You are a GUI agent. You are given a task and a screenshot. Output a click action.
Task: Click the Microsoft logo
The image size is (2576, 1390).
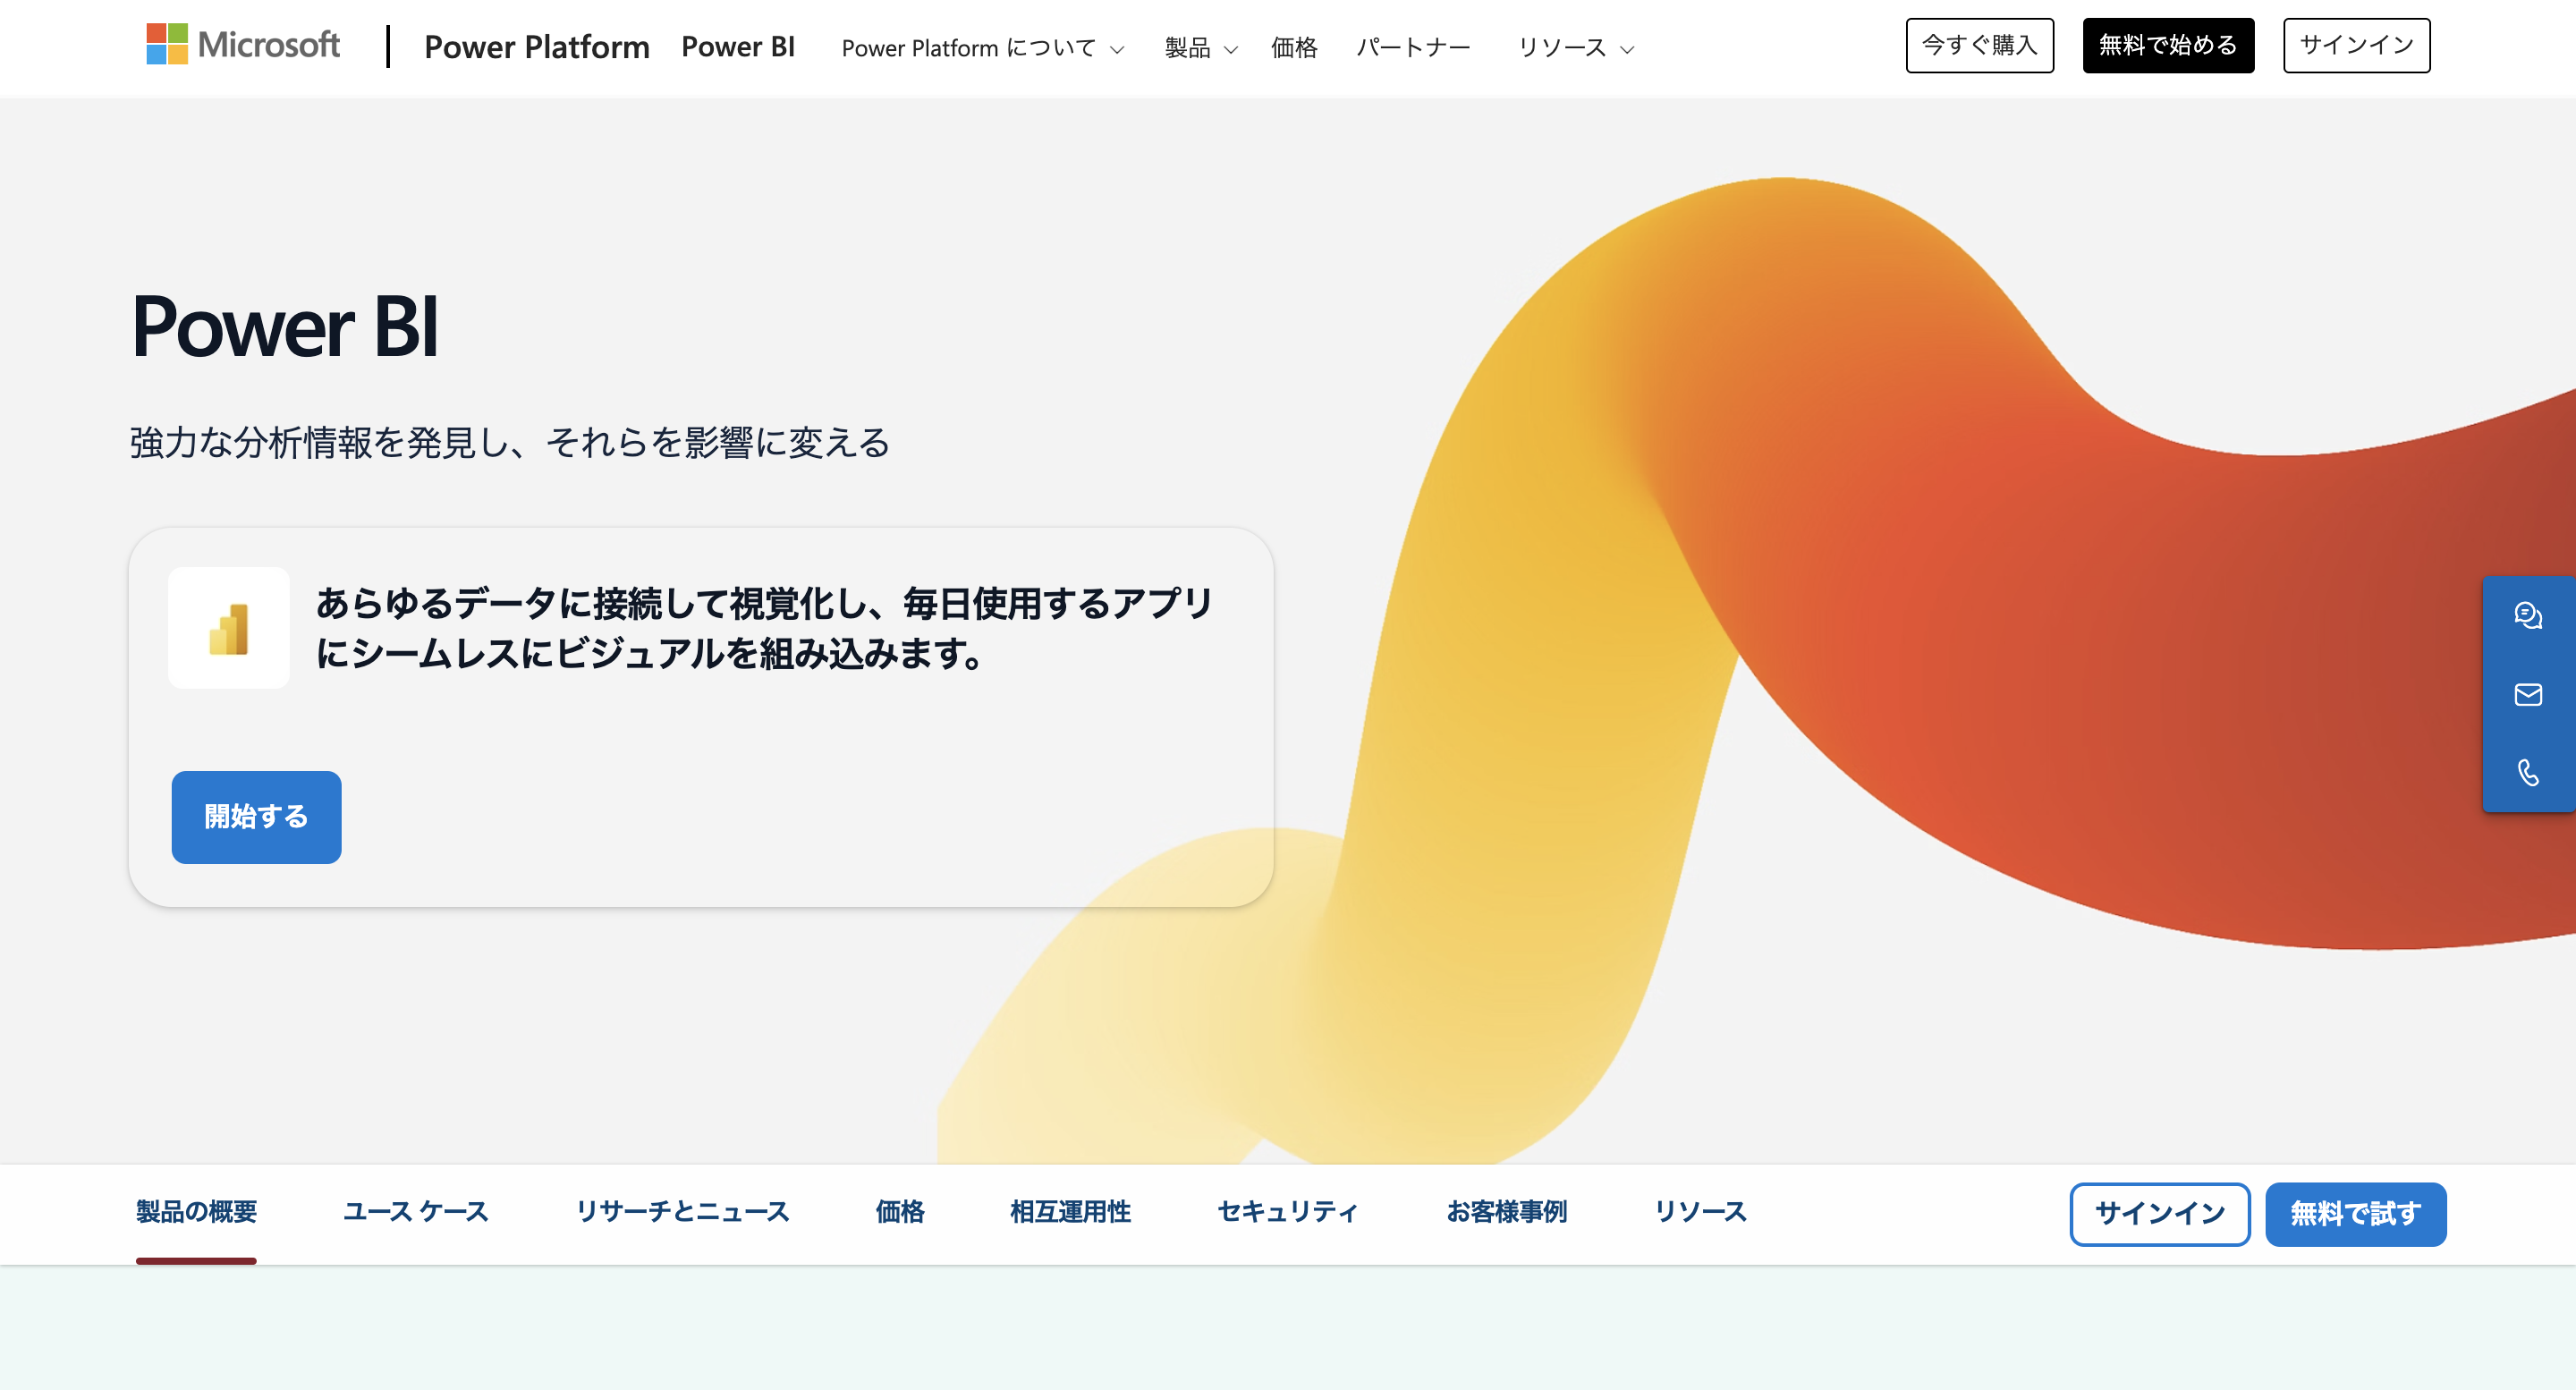[x=243, y=45]
